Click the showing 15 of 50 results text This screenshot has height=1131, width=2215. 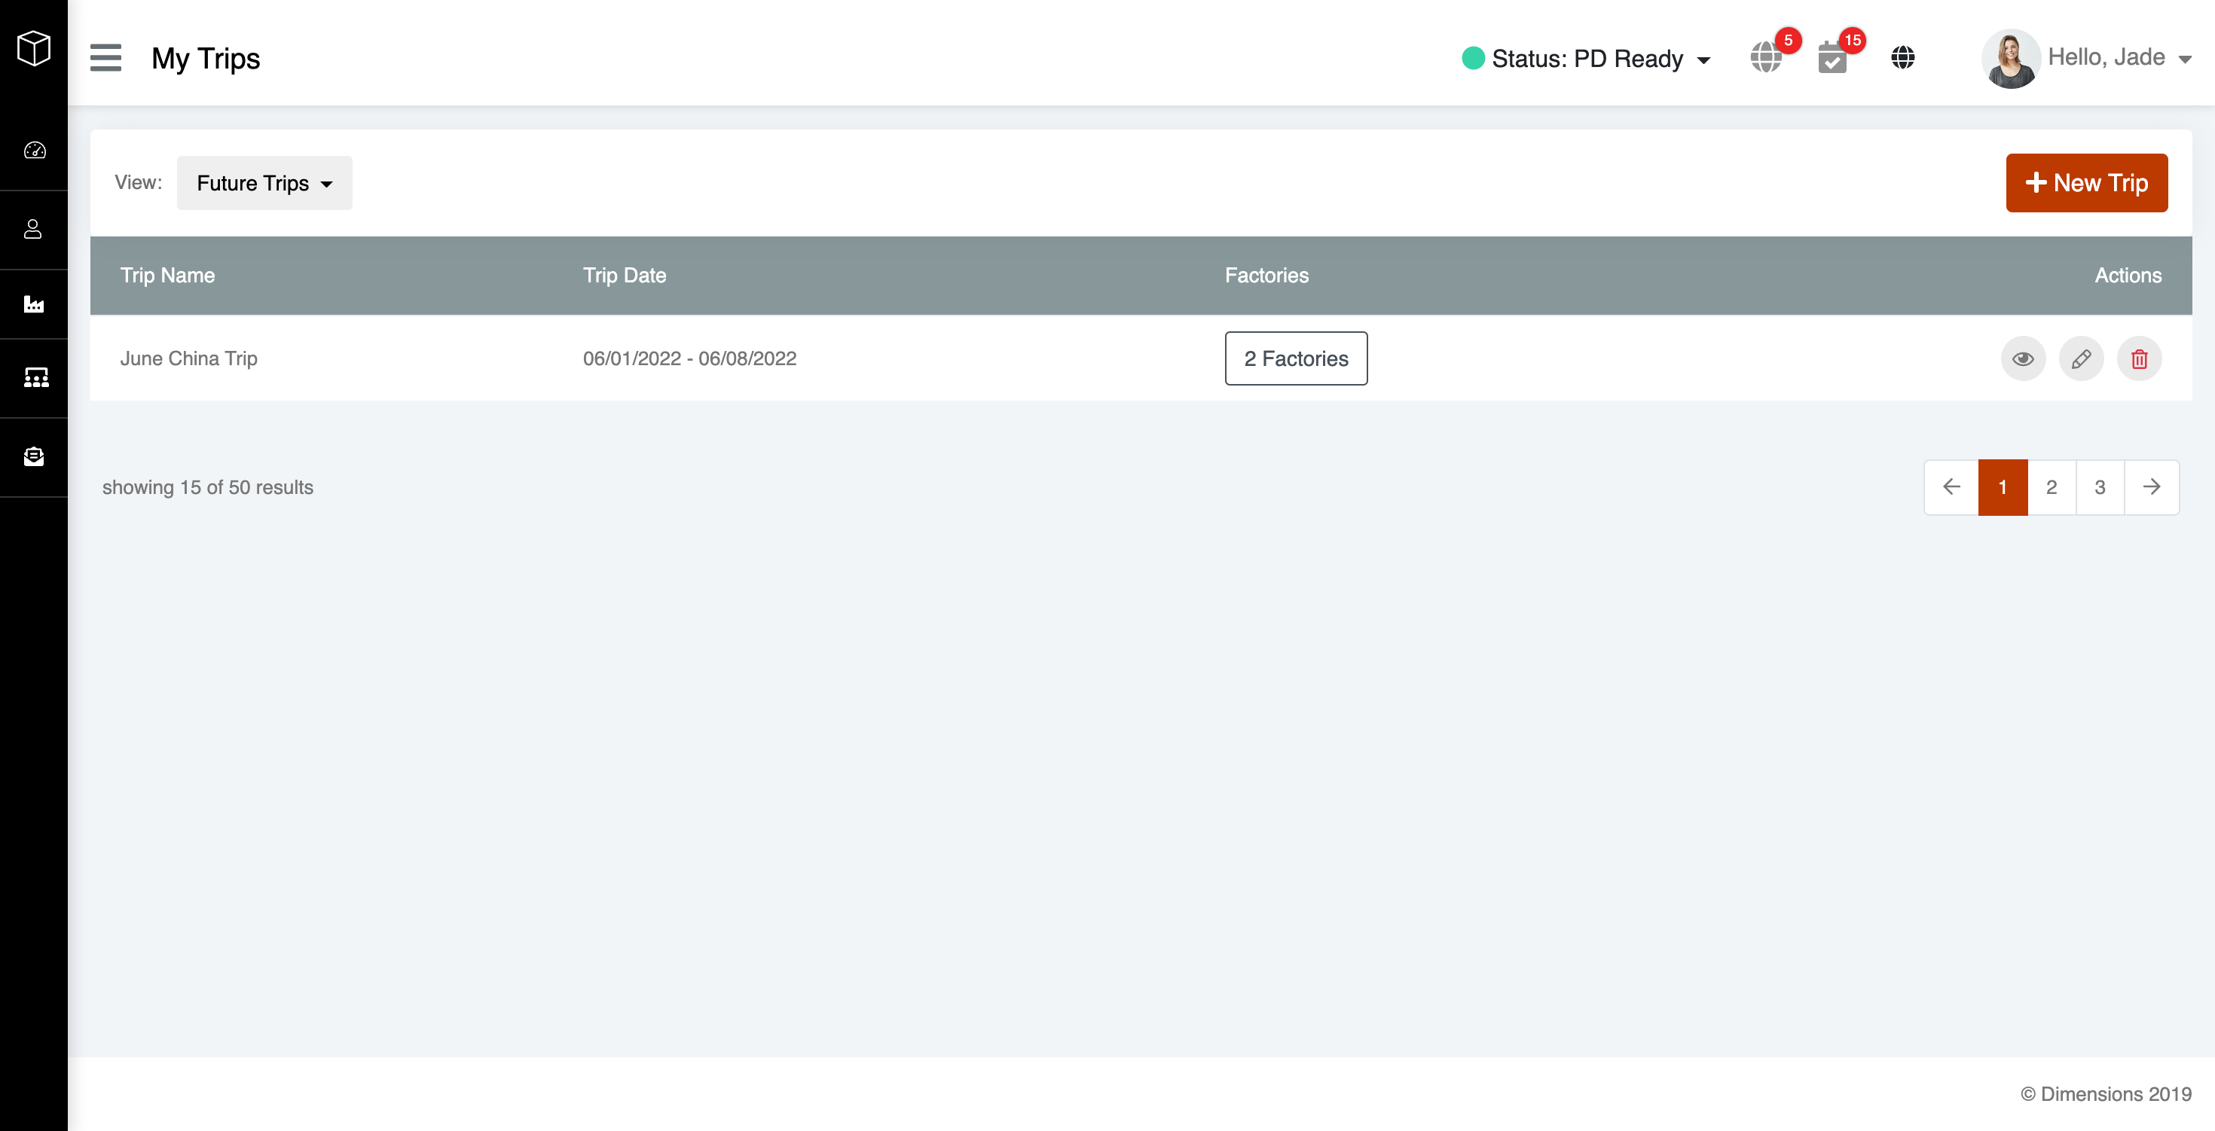click(208, 487)
